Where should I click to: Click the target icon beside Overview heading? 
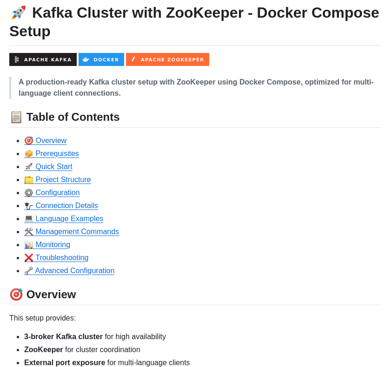tap(16, 295)
